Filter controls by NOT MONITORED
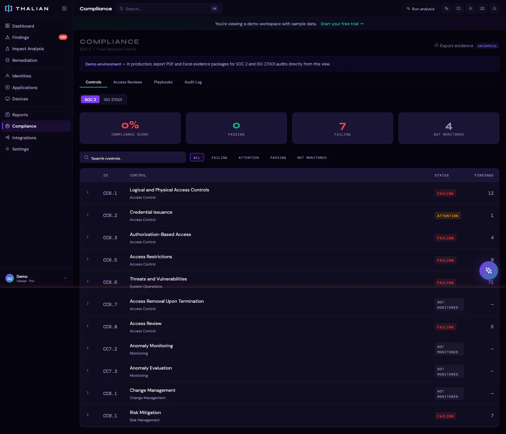 312,158
